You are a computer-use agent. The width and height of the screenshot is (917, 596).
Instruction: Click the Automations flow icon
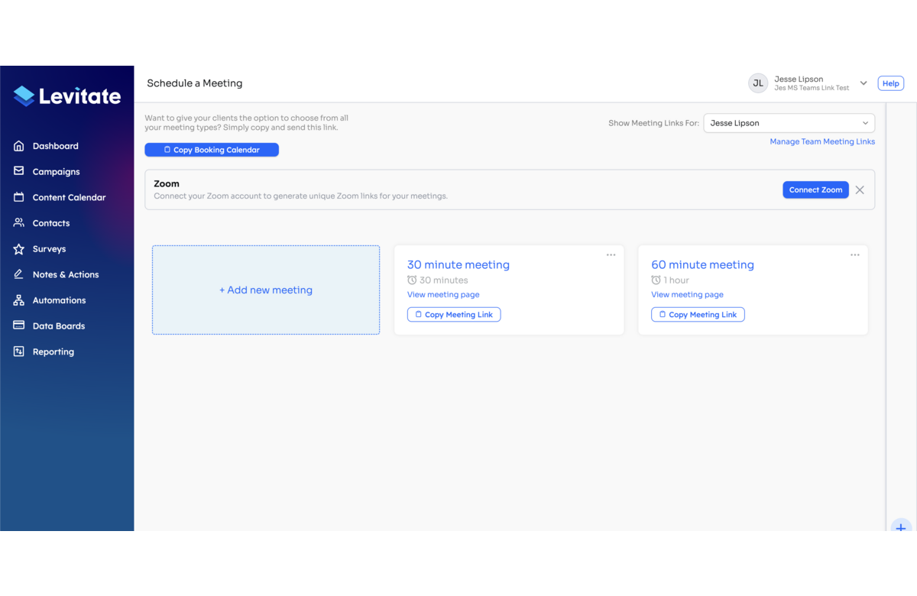click(x=19, y=300)
